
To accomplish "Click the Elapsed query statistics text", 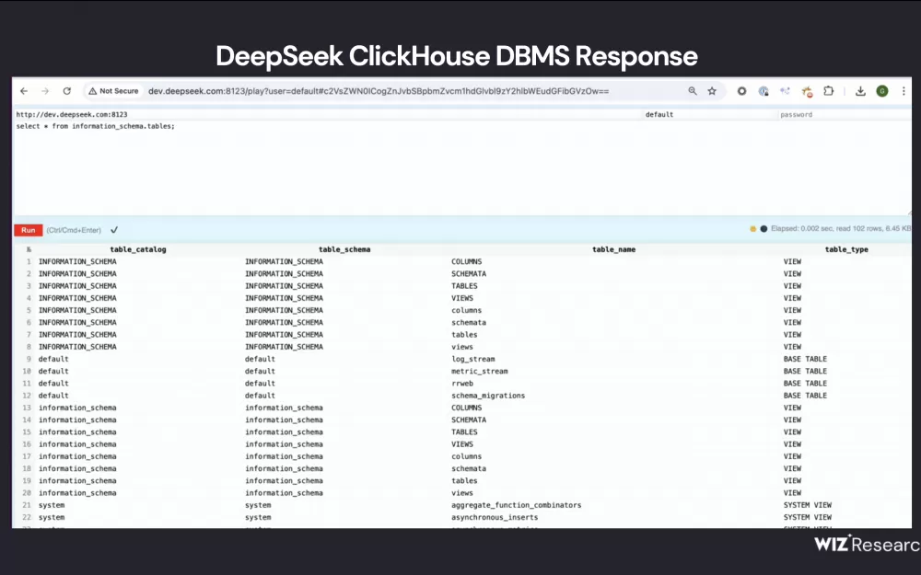I will tap(841, 229).
